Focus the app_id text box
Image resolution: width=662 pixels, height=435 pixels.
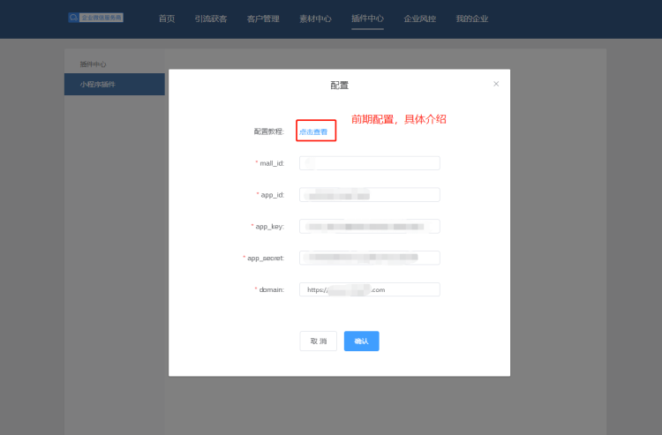click(369, 195)
